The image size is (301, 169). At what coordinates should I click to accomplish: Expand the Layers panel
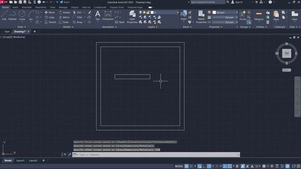152,27
